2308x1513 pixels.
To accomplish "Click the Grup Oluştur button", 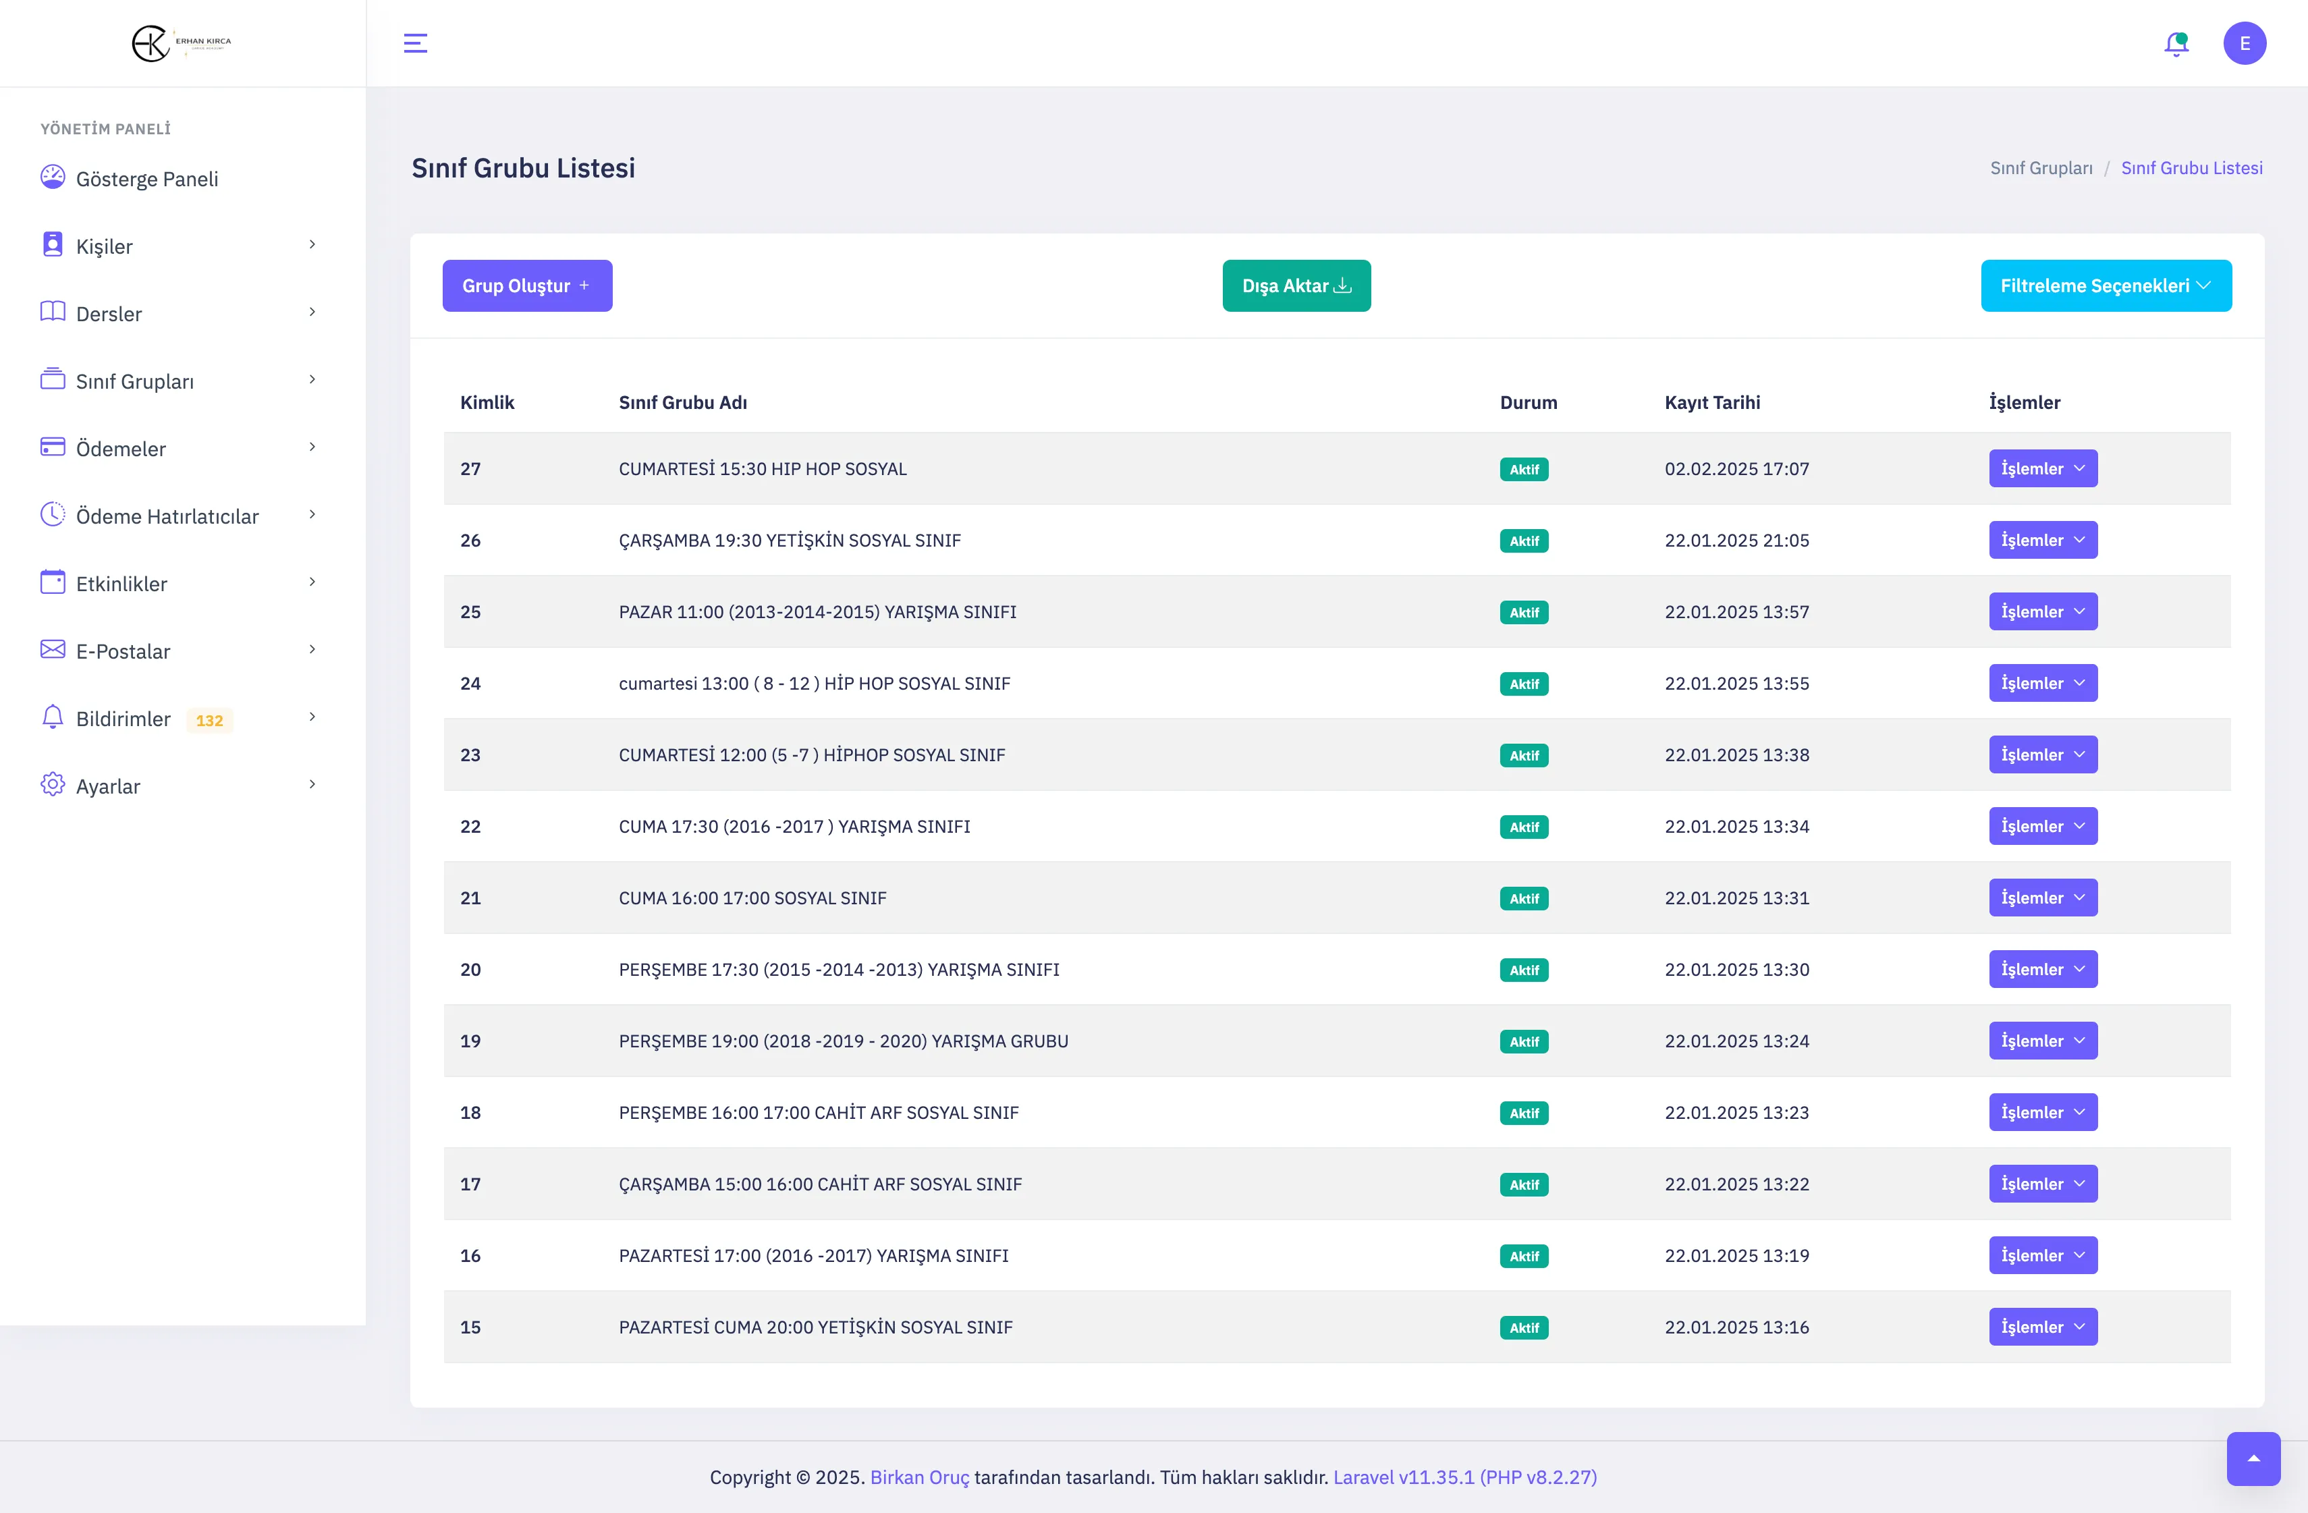I will pyautogui.click(x=526, y=286).
